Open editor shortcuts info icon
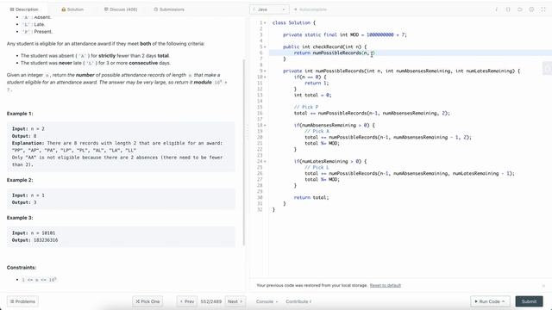The width and height of the screenshot is (552, 310). pos(497,9)
